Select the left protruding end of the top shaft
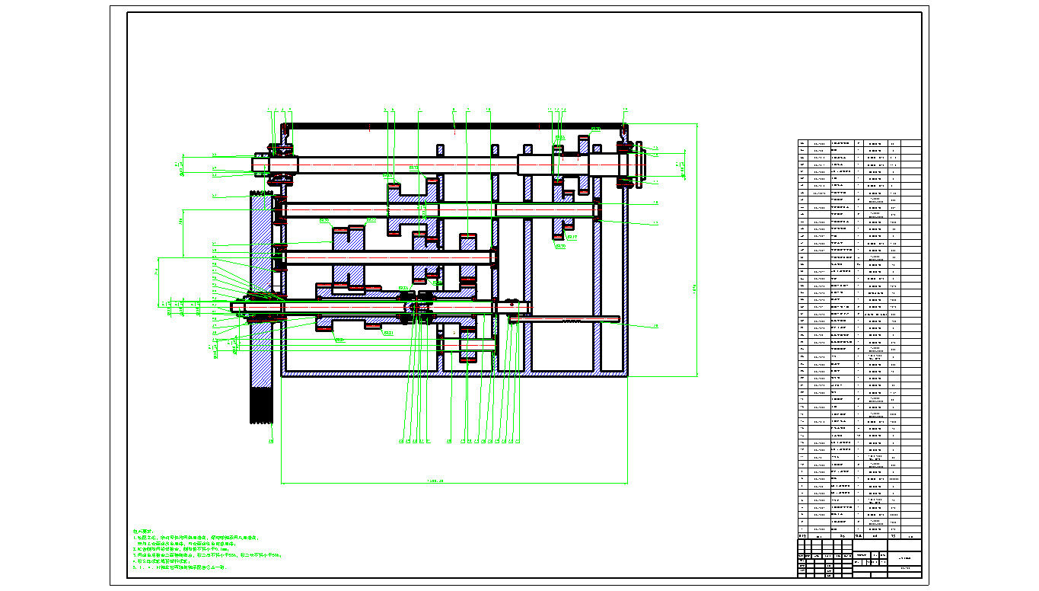The height and width of the screenshot is (591, 1039). click(x=260, y=165)
